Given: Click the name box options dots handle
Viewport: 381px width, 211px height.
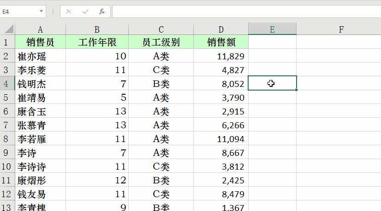Looking at the screenshot, I should pos(53,11).
